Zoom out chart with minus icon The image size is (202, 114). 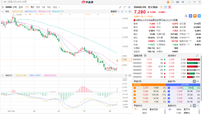126,12
